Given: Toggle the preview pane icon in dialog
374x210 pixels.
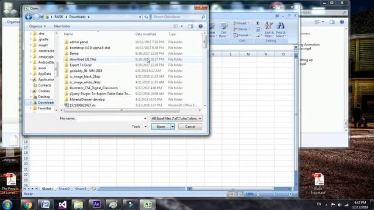Looking at the screenshot, I should pos(191,26).
